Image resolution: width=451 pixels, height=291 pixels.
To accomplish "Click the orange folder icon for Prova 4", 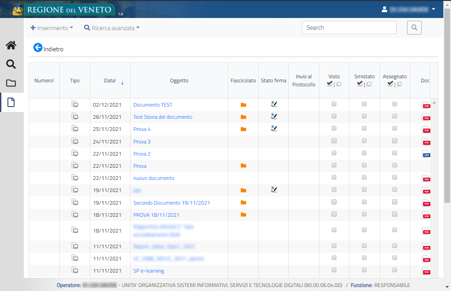I will pos(243,129).
